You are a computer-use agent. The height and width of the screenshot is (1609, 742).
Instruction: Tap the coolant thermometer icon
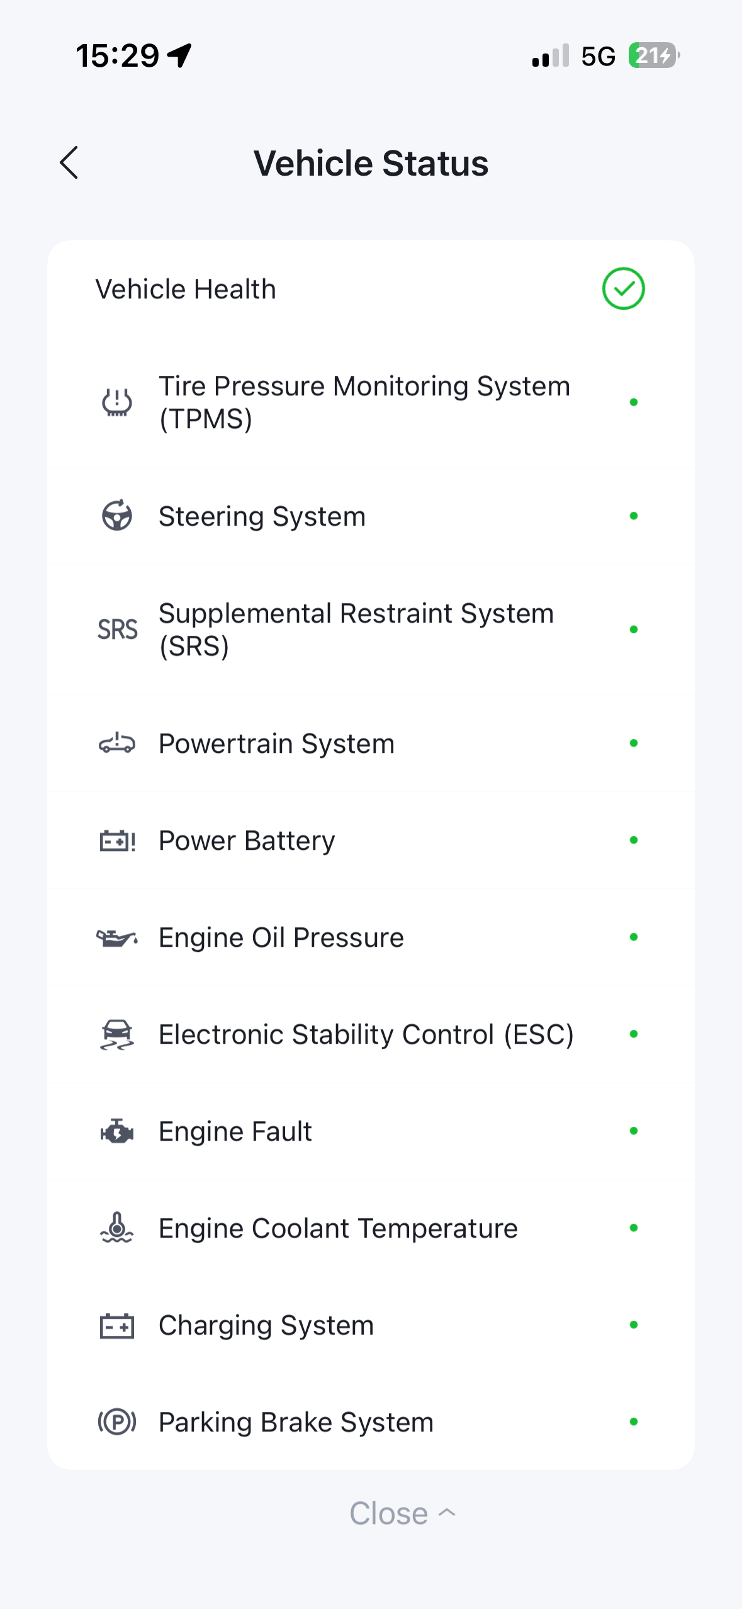[x=117, y=1228]
